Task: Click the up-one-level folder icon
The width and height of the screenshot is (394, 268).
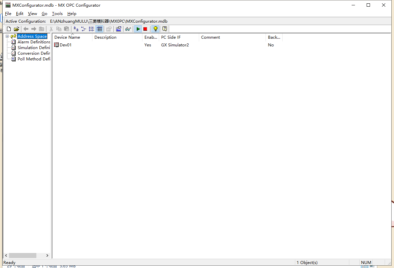Action: tap(41, 29)
